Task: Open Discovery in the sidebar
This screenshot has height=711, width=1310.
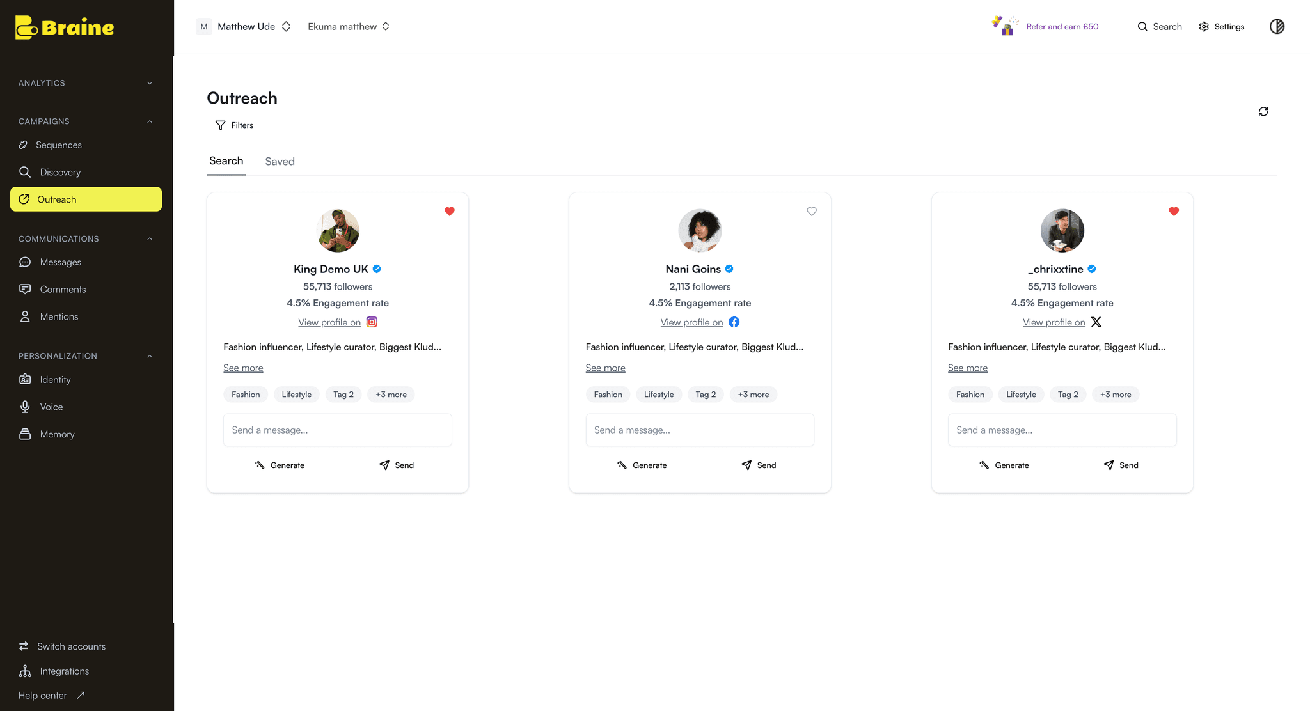Action: [60, 172]
